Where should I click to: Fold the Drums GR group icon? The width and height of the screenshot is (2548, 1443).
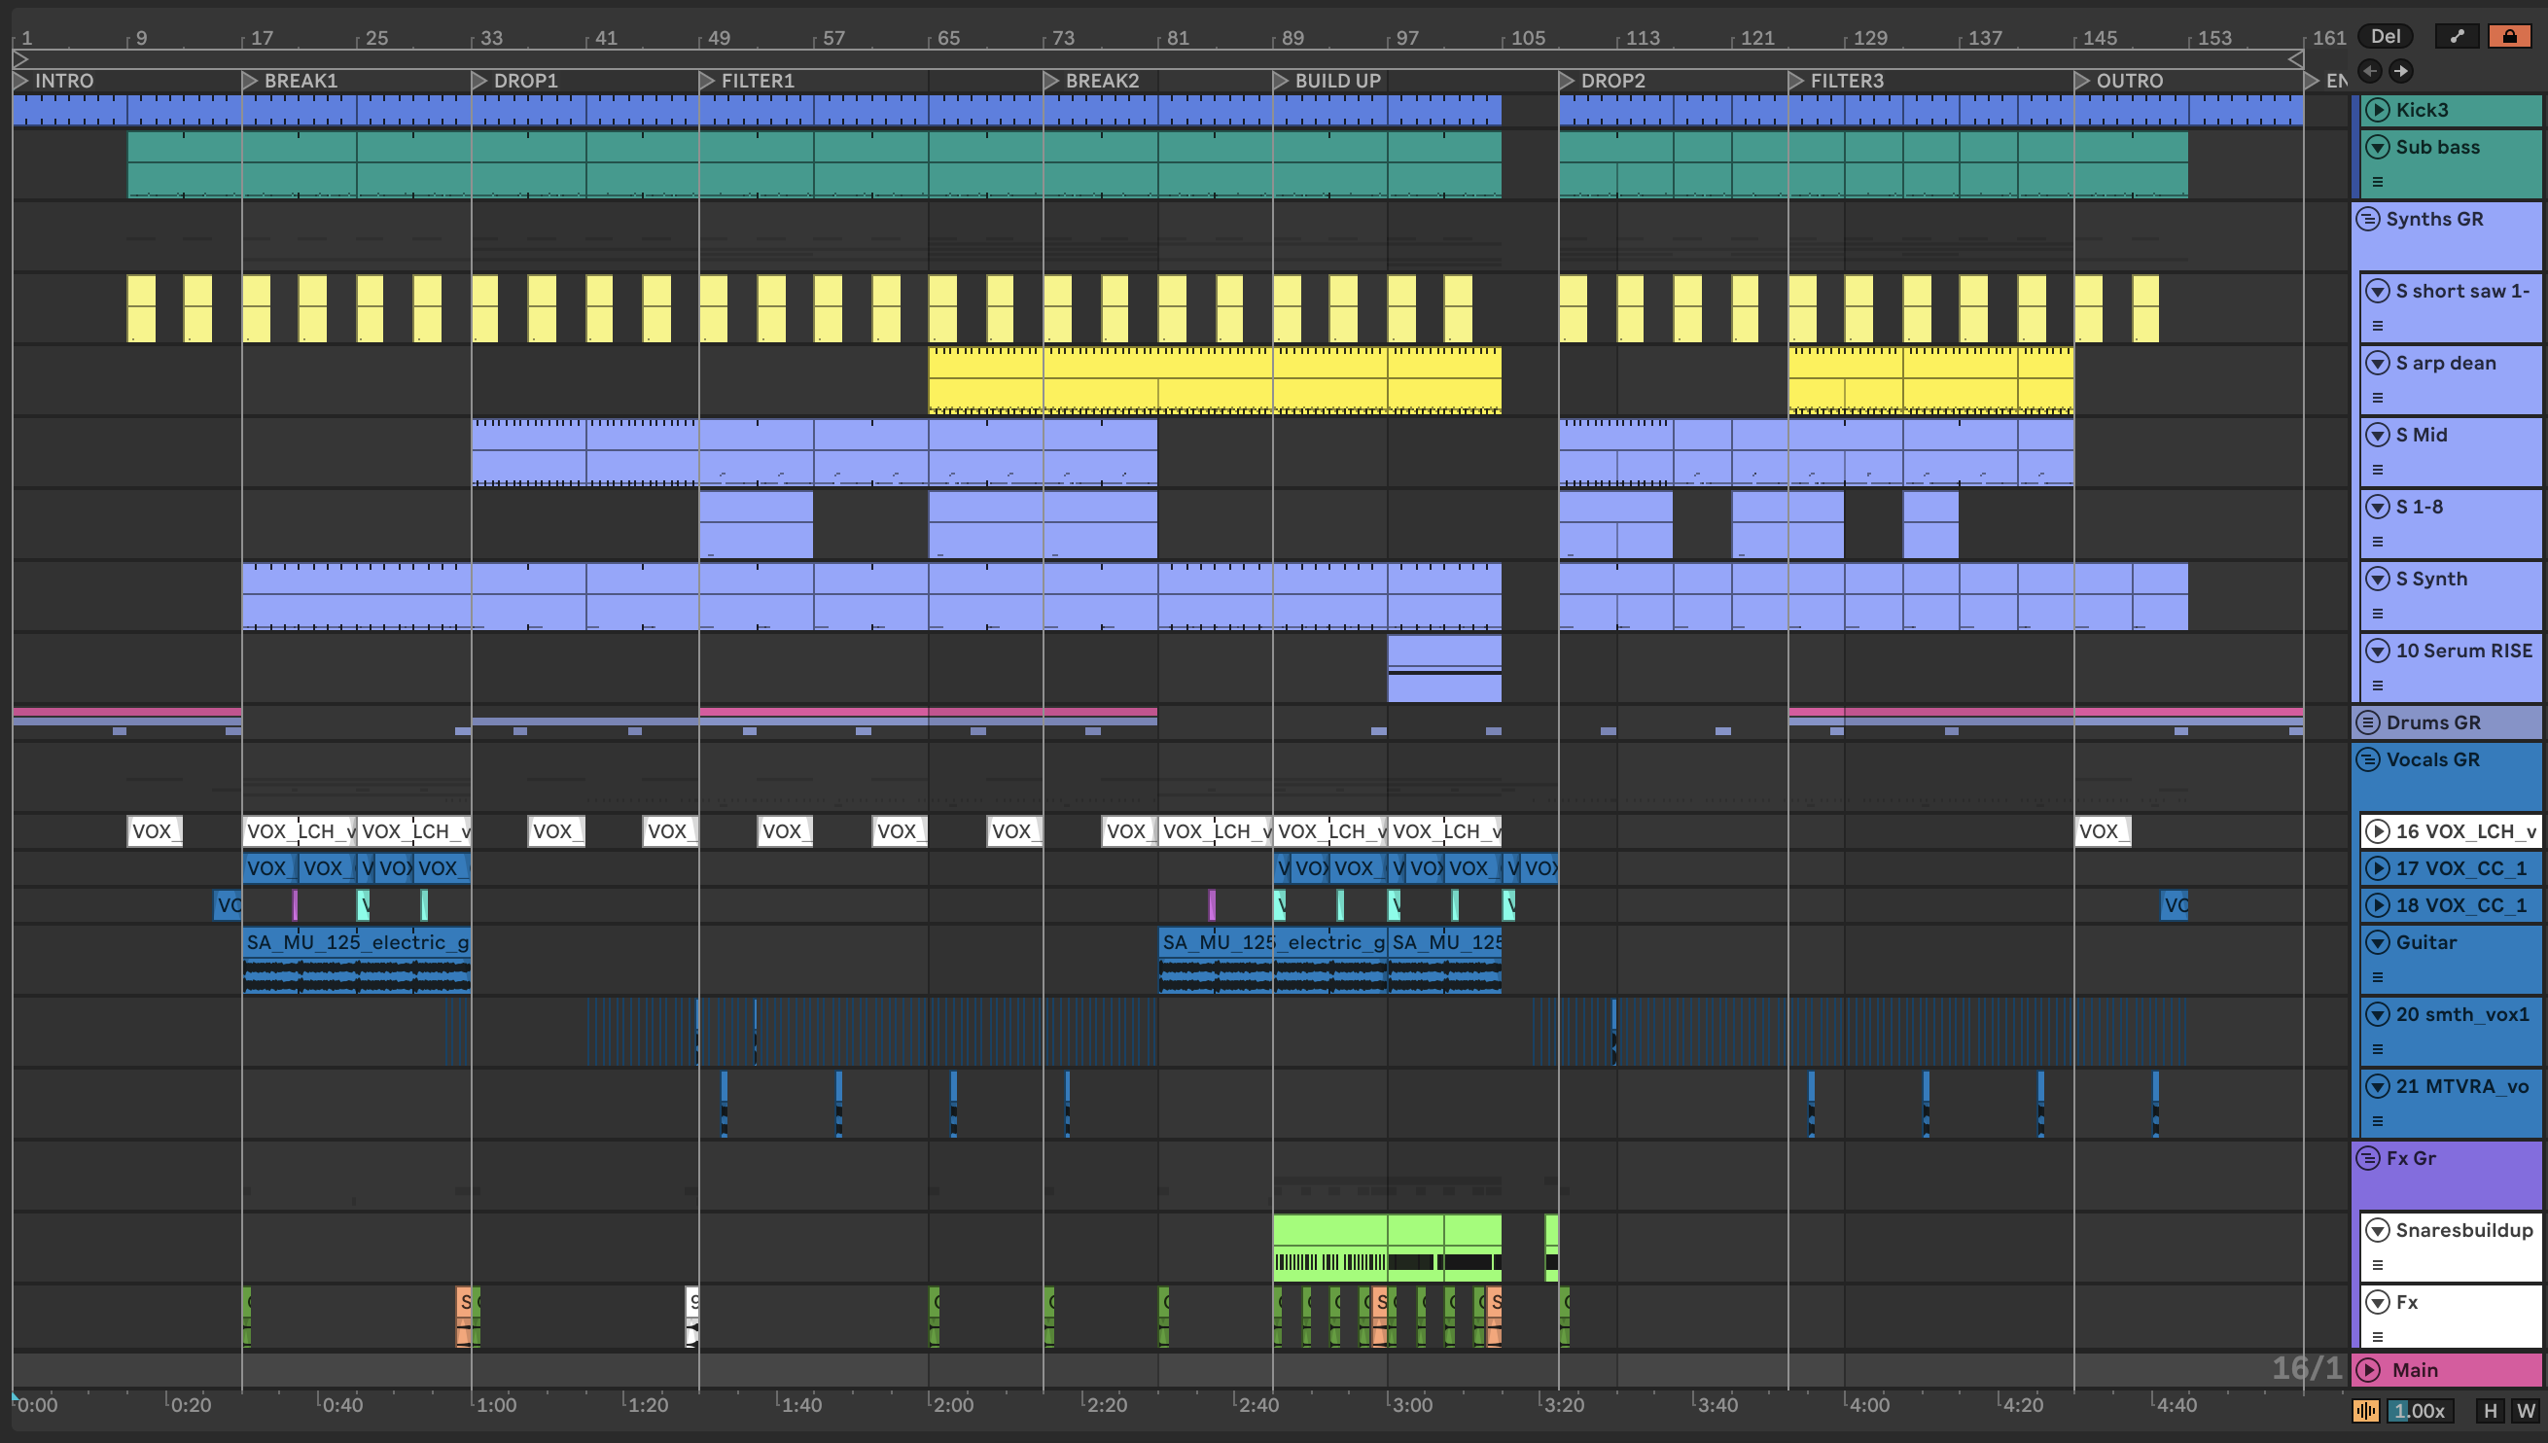(x=2368, y=722)
